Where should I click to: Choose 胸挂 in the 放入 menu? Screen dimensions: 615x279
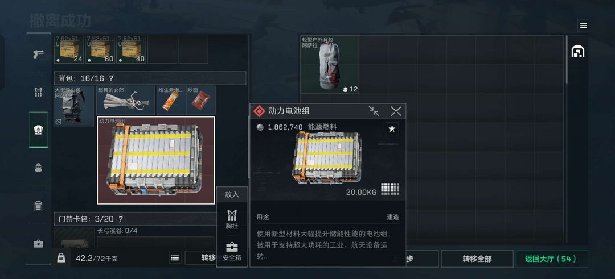click(232, 219)
